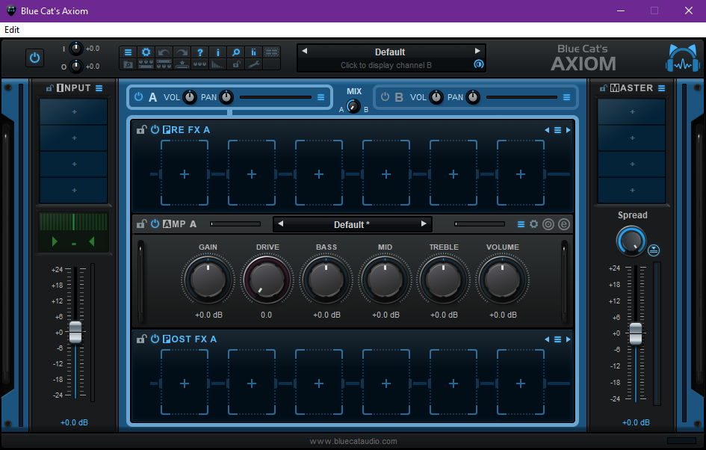Click the dashed grid layout icon

point(271,52)
